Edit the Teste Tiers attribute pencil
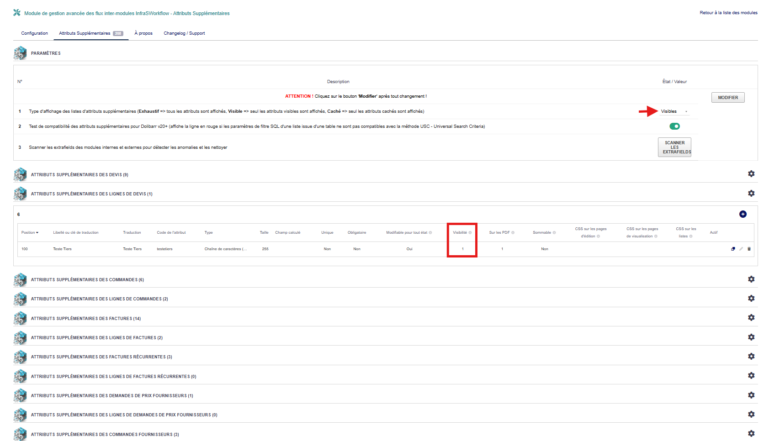 point(741,249)
